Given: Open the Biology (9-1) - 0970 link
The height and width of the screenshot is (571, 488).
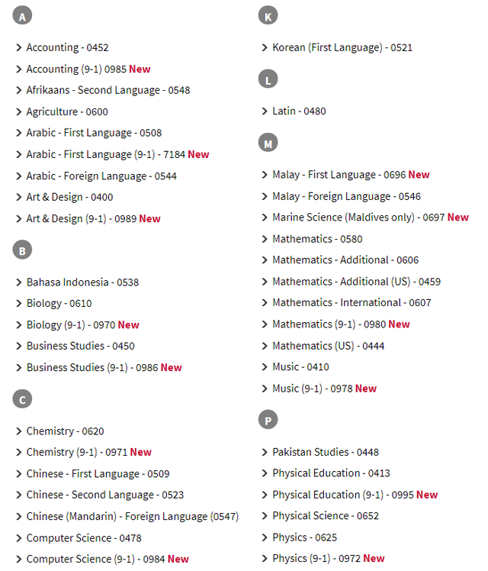Looking at the screenshot, I should (83, 325).
